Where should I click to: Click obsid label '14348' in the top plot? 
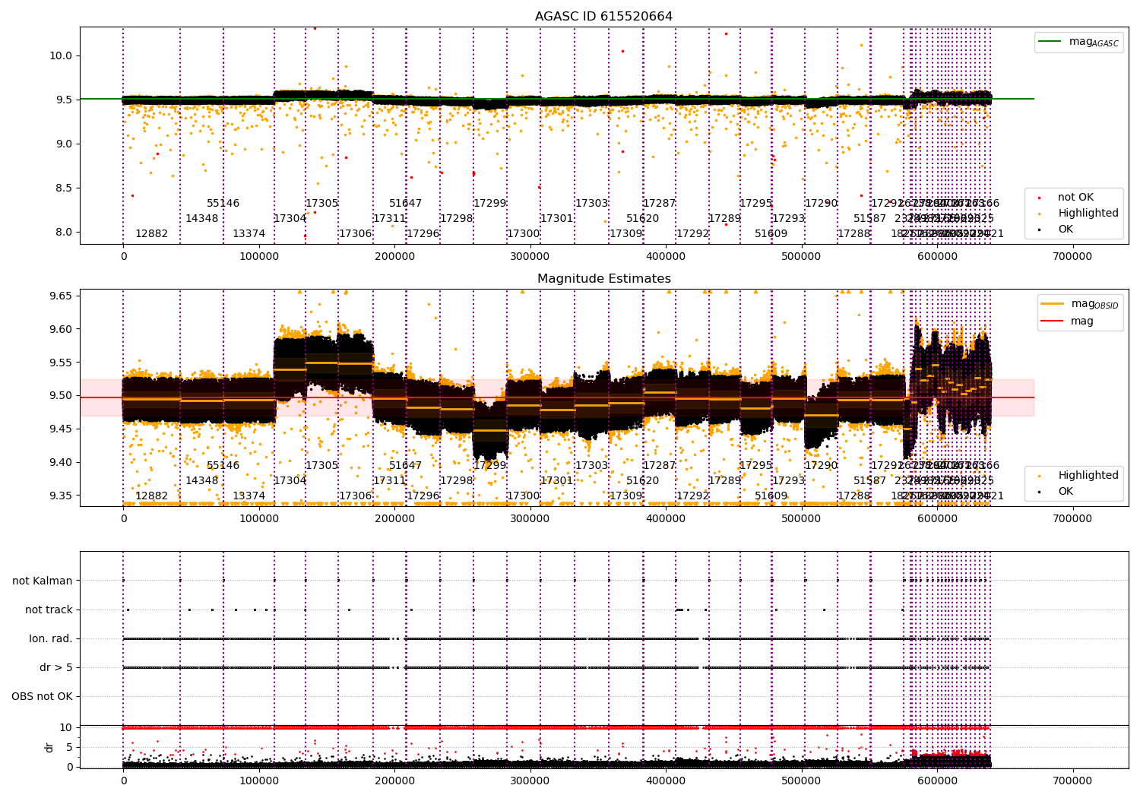tap(202, 219)
